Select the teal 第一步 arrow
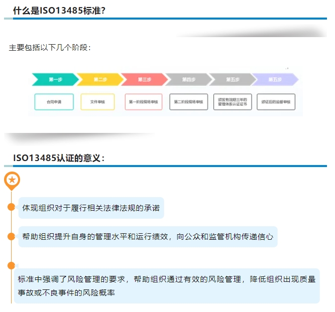This screenshot has height=312, width=335. pyautogui.click(x=55, y=79)
